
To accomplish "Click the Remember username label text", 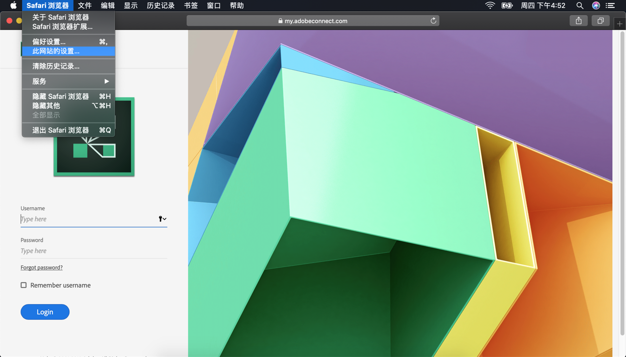I will 61,285.
